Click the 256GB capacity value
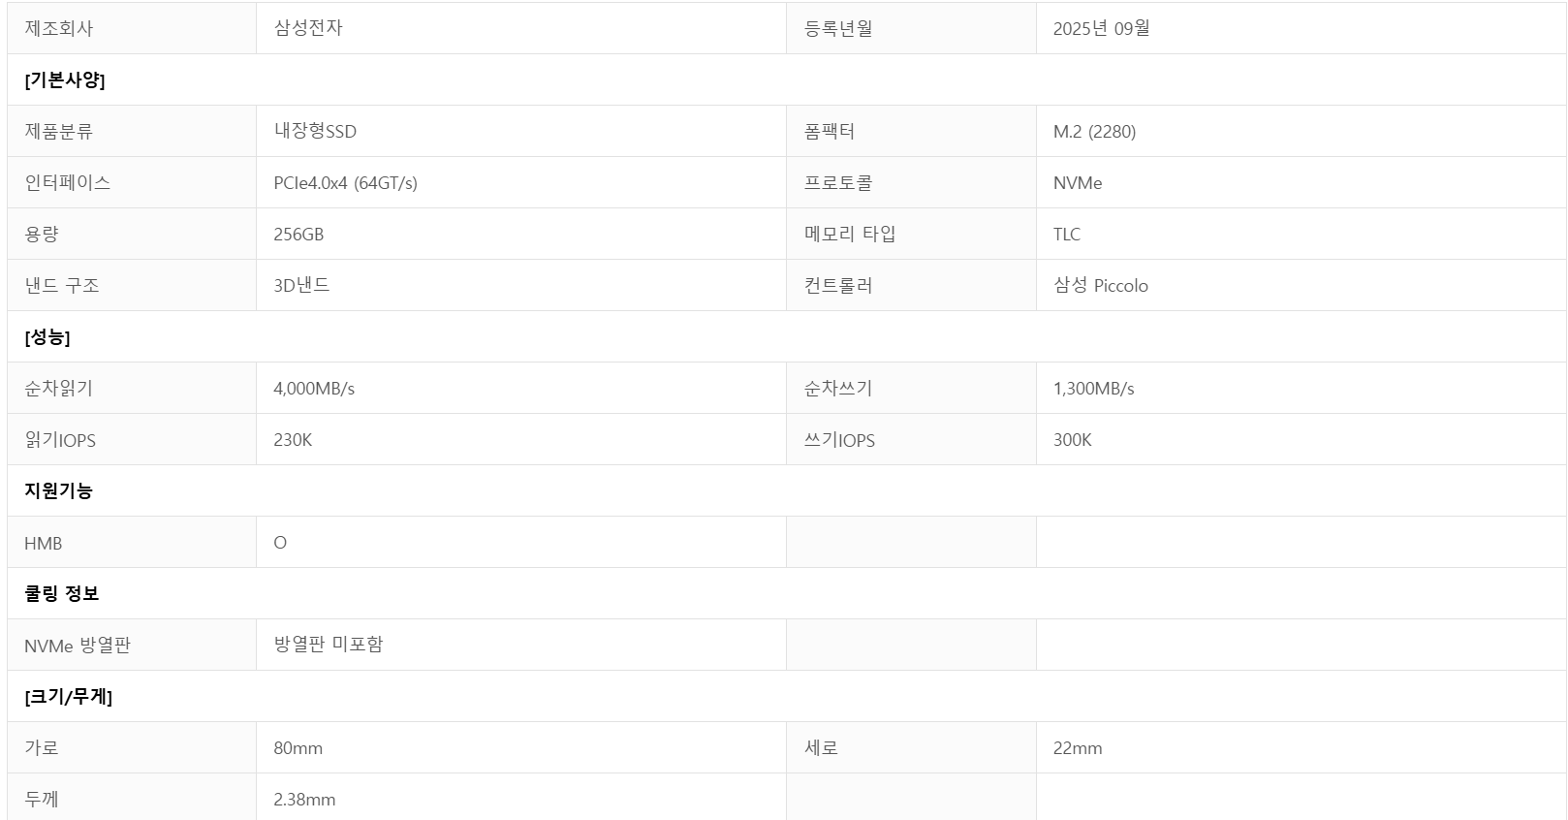1568x820 pixels. 298,235
